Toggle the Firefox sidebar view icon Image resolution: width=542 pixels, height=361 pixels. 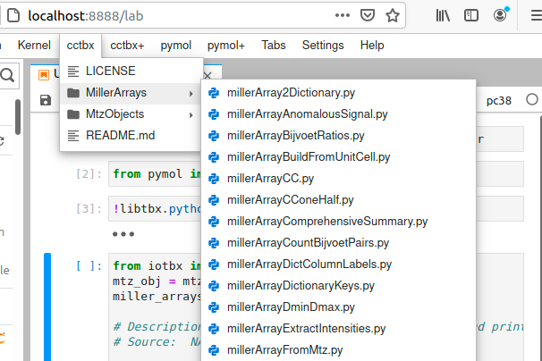tap(470, 15)
